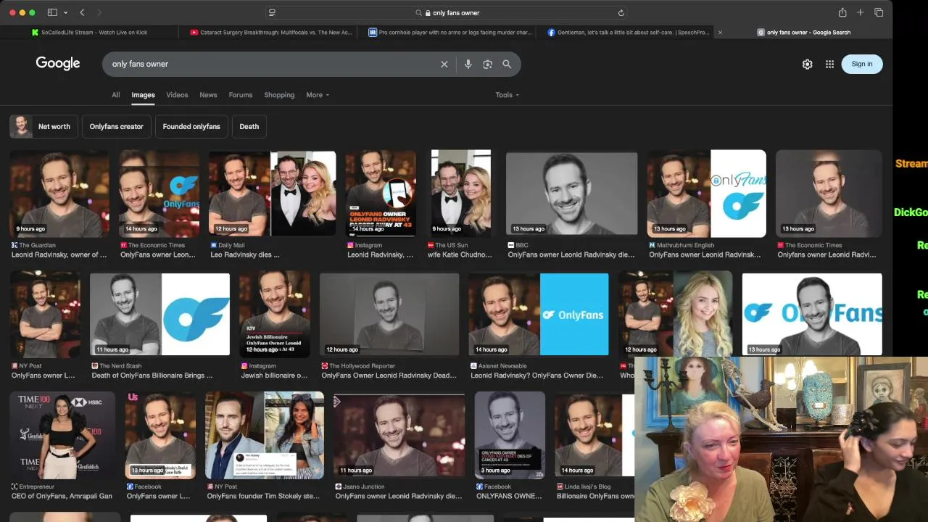928x522 pixels.
Task: Select the News results tab
Action: click(x=208, y=95)
